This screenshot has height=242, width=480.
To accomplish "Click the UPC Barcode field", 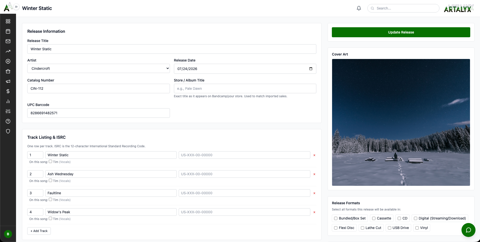I will coord(99,113).
